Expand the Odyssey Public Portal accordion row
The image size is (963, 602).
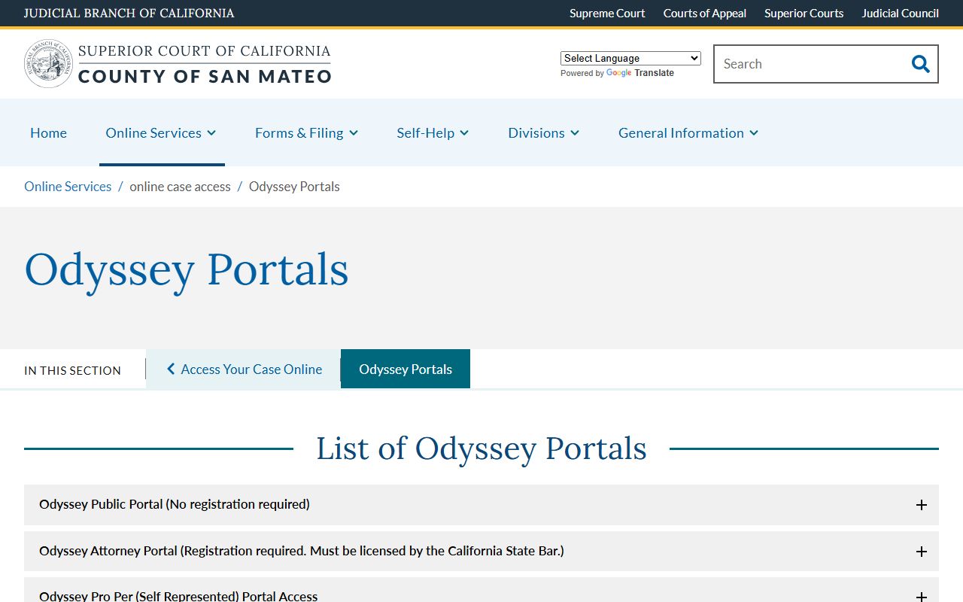click(x=481, y=505)
